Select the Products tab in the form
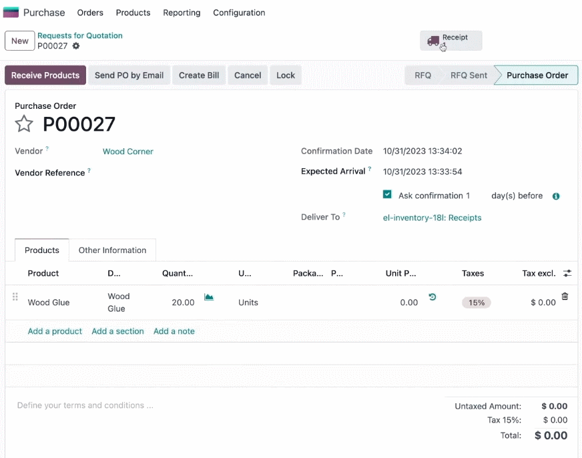This screenshot has width=582, height=458. pos(42,250)
